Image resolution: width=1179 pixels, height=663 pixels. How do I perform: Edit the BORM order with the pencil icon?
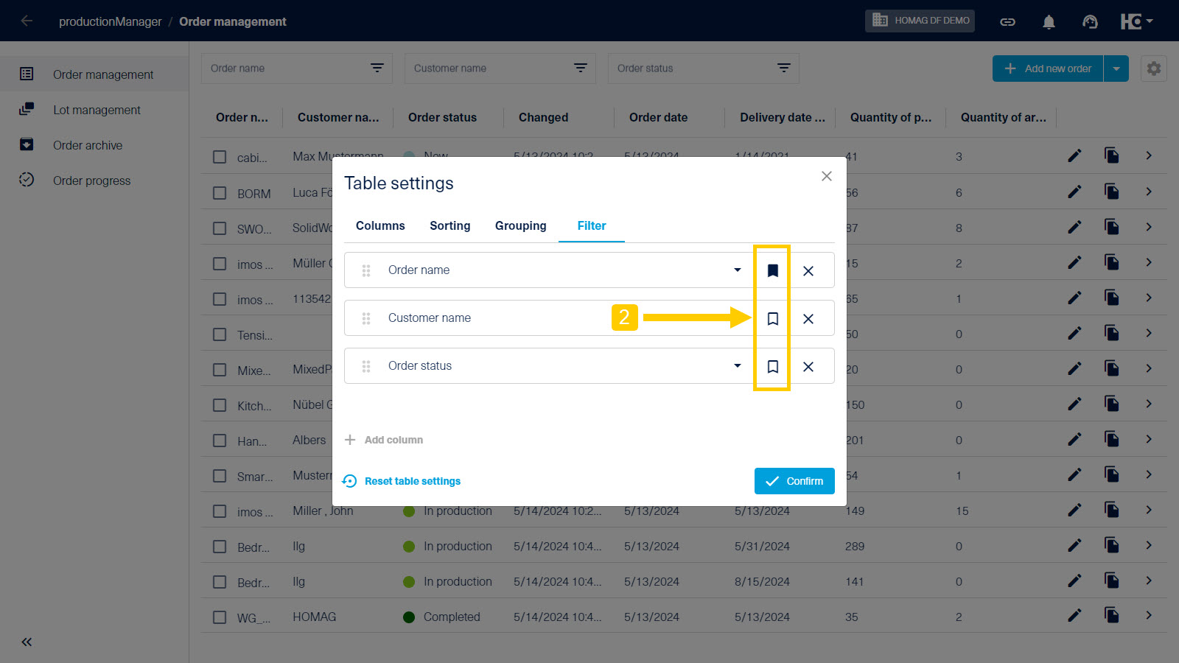[1074, 192]
